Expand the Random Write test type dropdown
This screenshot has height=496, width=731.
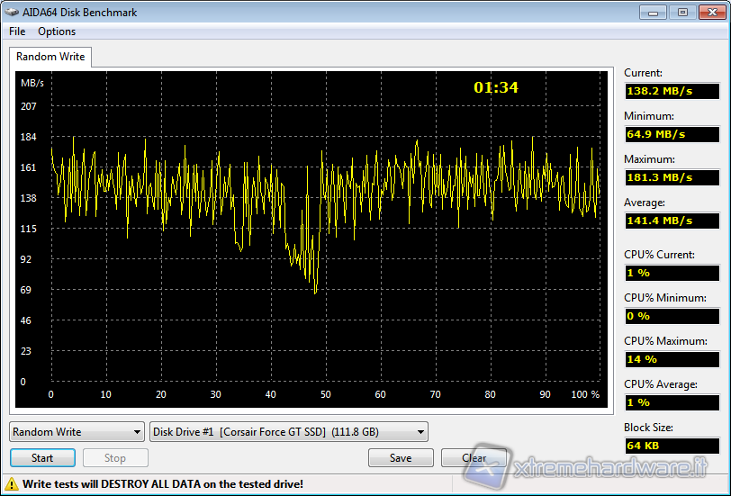tap(77, 432)
